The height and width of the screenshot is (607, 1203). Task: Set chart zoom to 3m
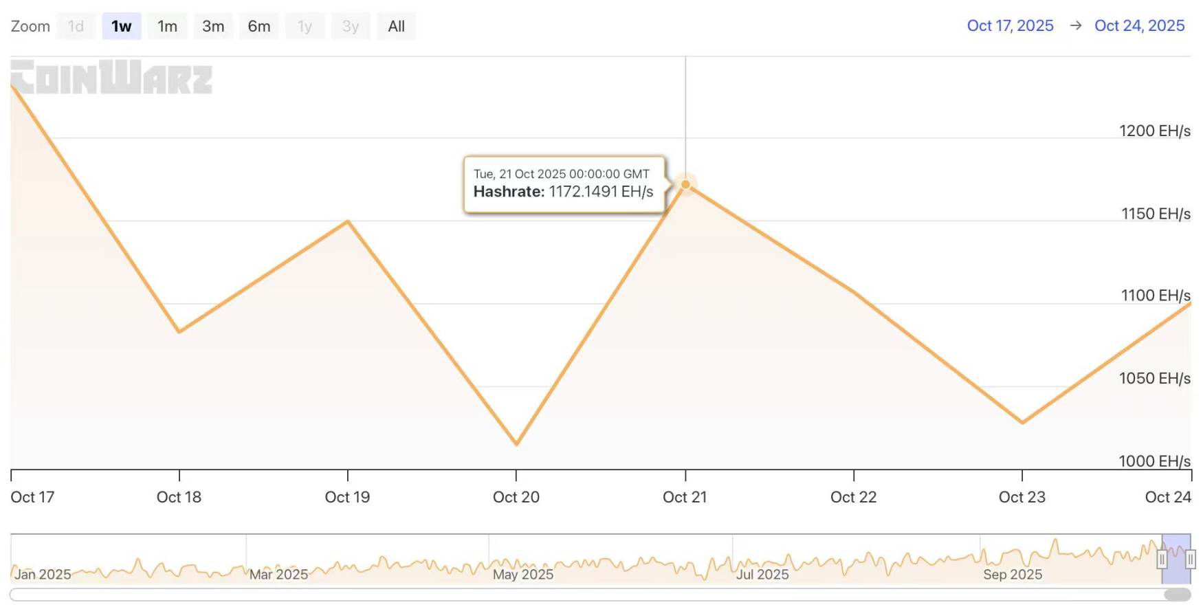(x=213, y=26)
